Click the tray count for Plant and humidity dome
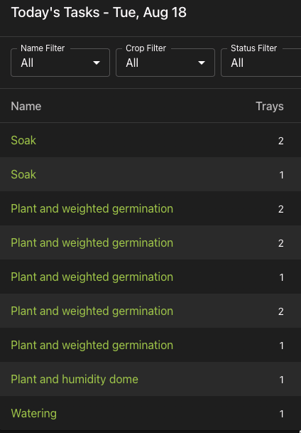 click(x=281, y=380)
